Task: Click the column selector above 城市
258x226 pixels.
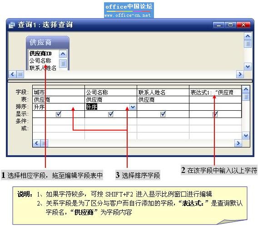Action: coord(59,87)
